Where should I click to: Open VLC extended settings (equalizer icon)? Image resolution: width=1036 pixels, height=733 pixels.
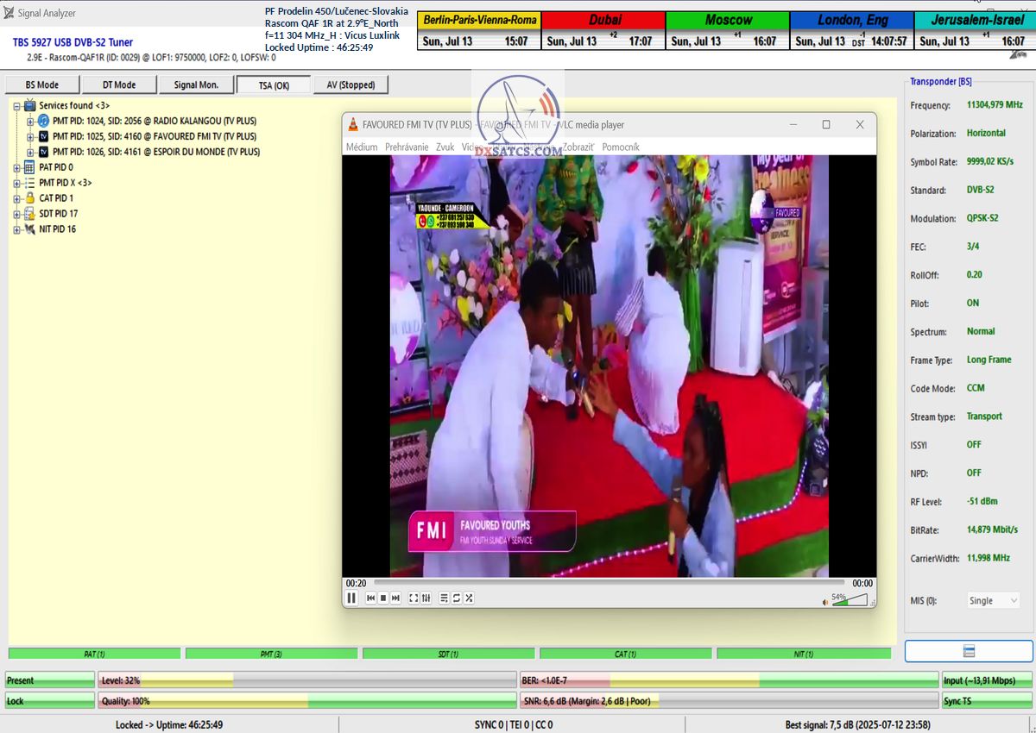(x=426, y=598)
